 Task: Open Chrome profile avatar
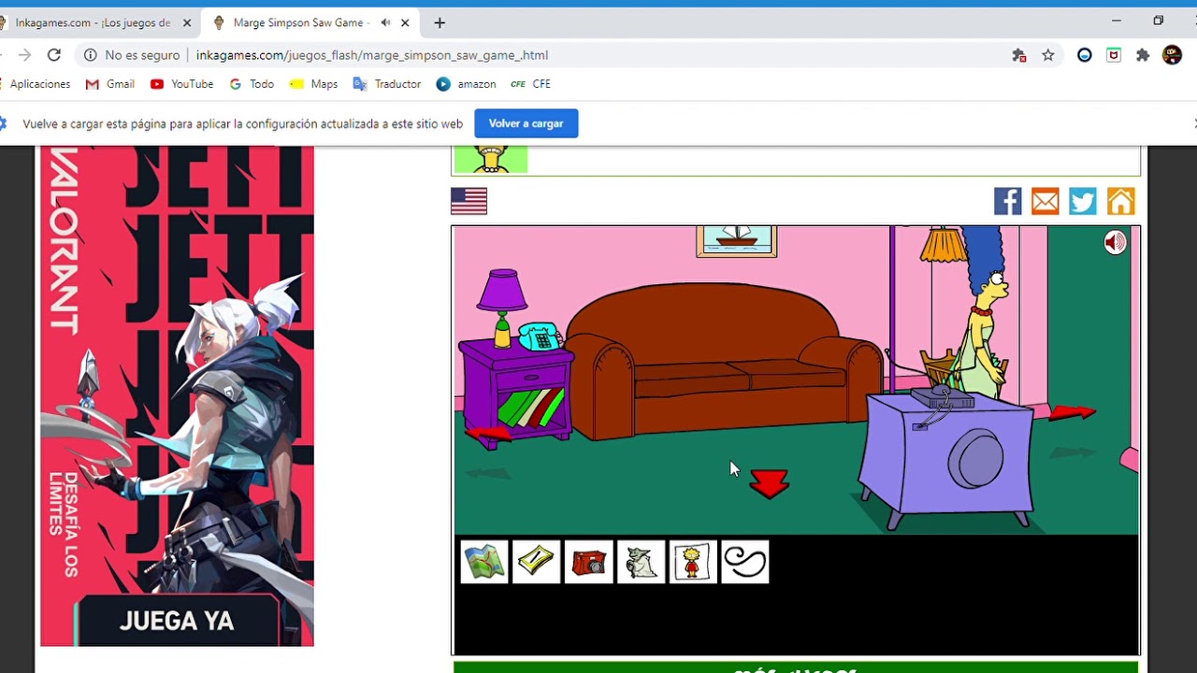click(x=1172, y=55)
